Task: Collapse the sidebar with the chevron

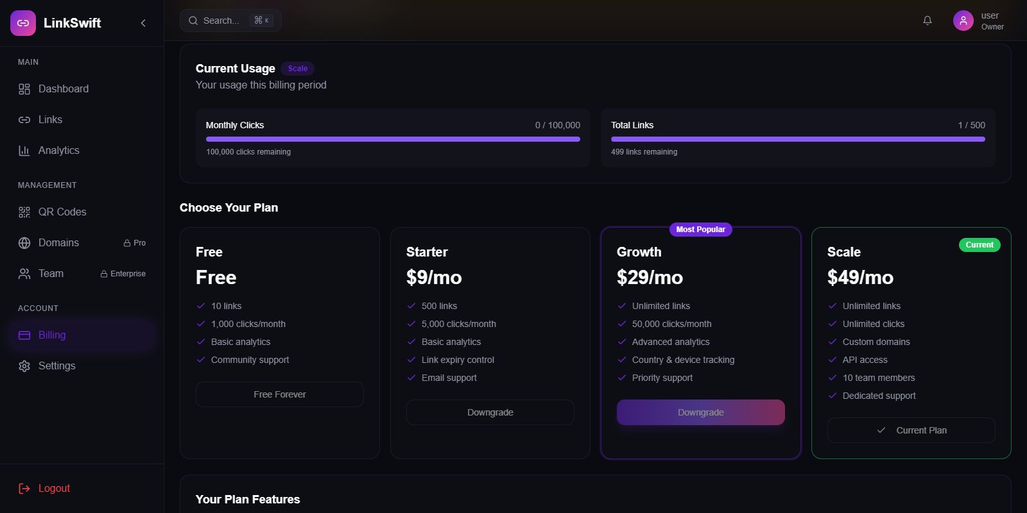Action: 143,23
